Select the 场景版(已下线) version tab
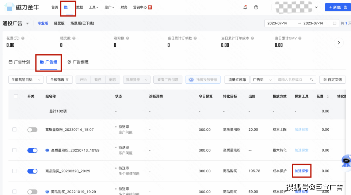The height and width of the screenshot is (195, 351). (x=82, y=23)
